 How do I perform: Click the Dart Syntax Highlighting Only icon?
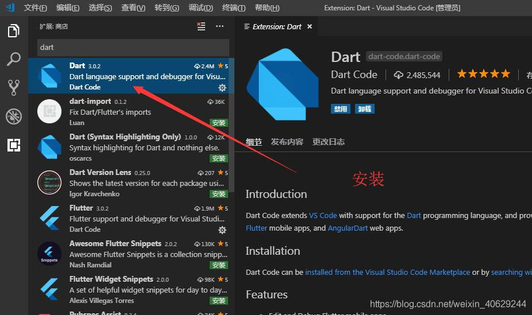[49, 147]
